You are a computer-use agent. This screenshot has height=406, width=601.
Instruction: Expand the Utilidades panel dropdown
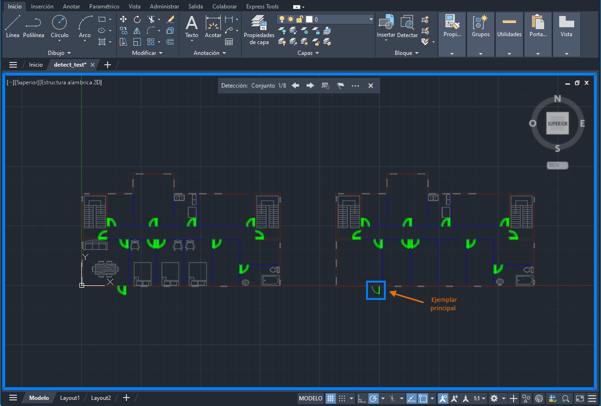(509, 54)
